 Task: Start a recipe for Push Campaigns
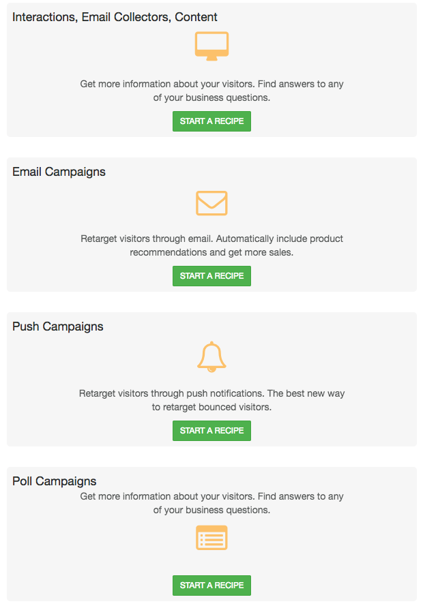[x=211, y=431]
